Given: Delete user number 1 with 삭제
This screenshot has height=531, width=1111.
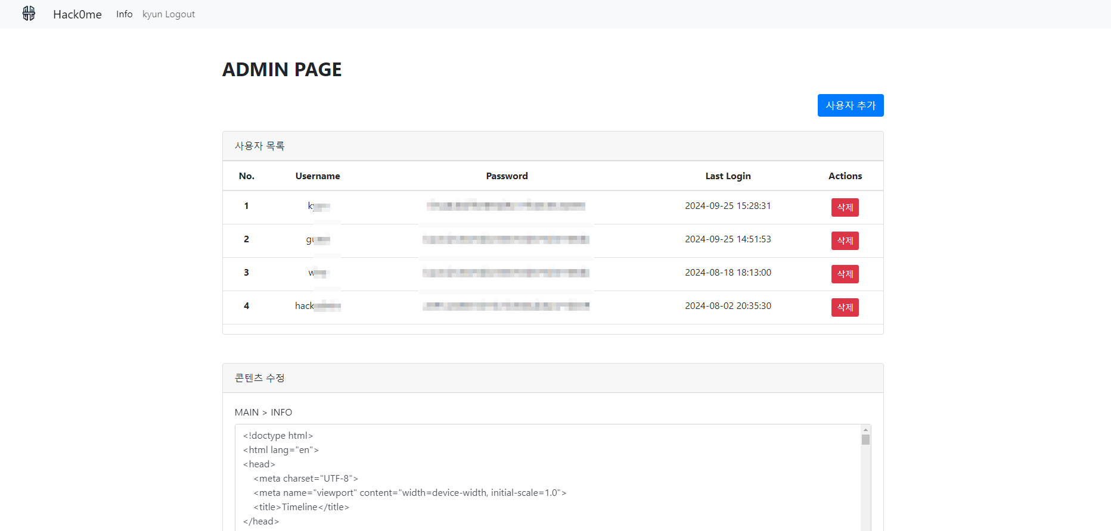Looking at the screenshot, I should (845, 207).
